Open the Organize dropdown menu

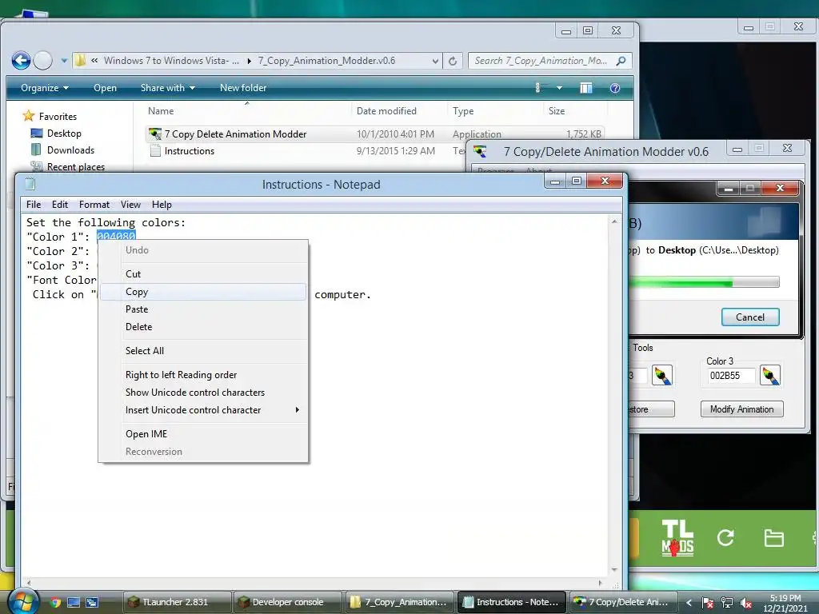[x=45, y=88]
